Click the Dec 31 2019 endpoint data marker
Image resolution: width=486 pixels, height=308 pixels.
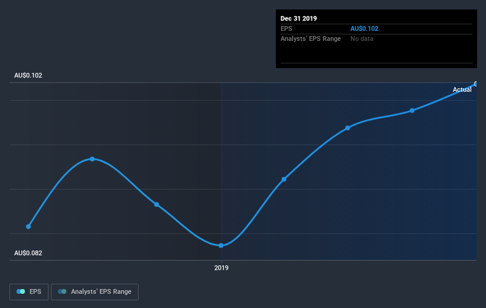click(x=476, y=84)
